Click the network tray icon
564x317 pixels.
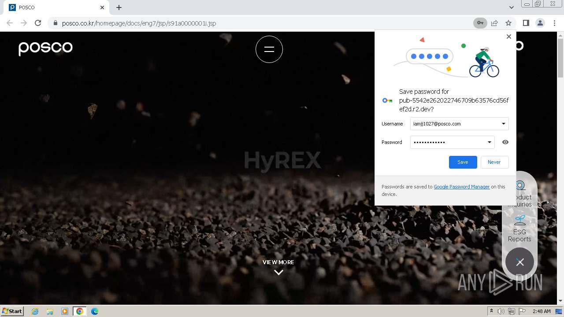pos(512,311)
